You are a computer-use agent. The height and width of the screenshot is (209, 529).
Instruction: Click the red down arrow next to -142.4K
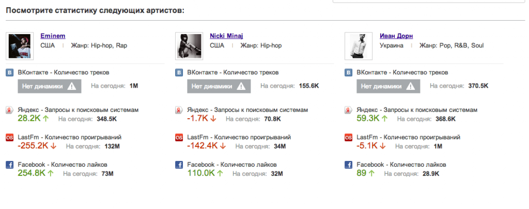point(223,147)
